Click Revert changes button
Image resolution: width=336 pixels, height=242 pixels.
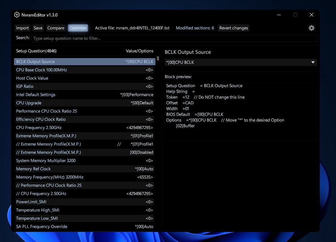point(234,28)
